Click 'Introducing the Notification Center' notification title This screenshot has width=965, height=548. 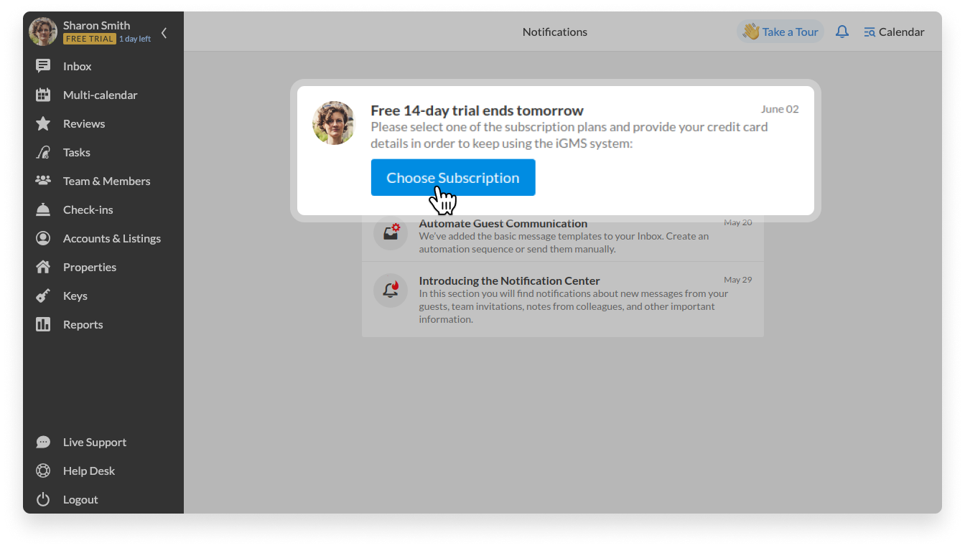[510, 280]
